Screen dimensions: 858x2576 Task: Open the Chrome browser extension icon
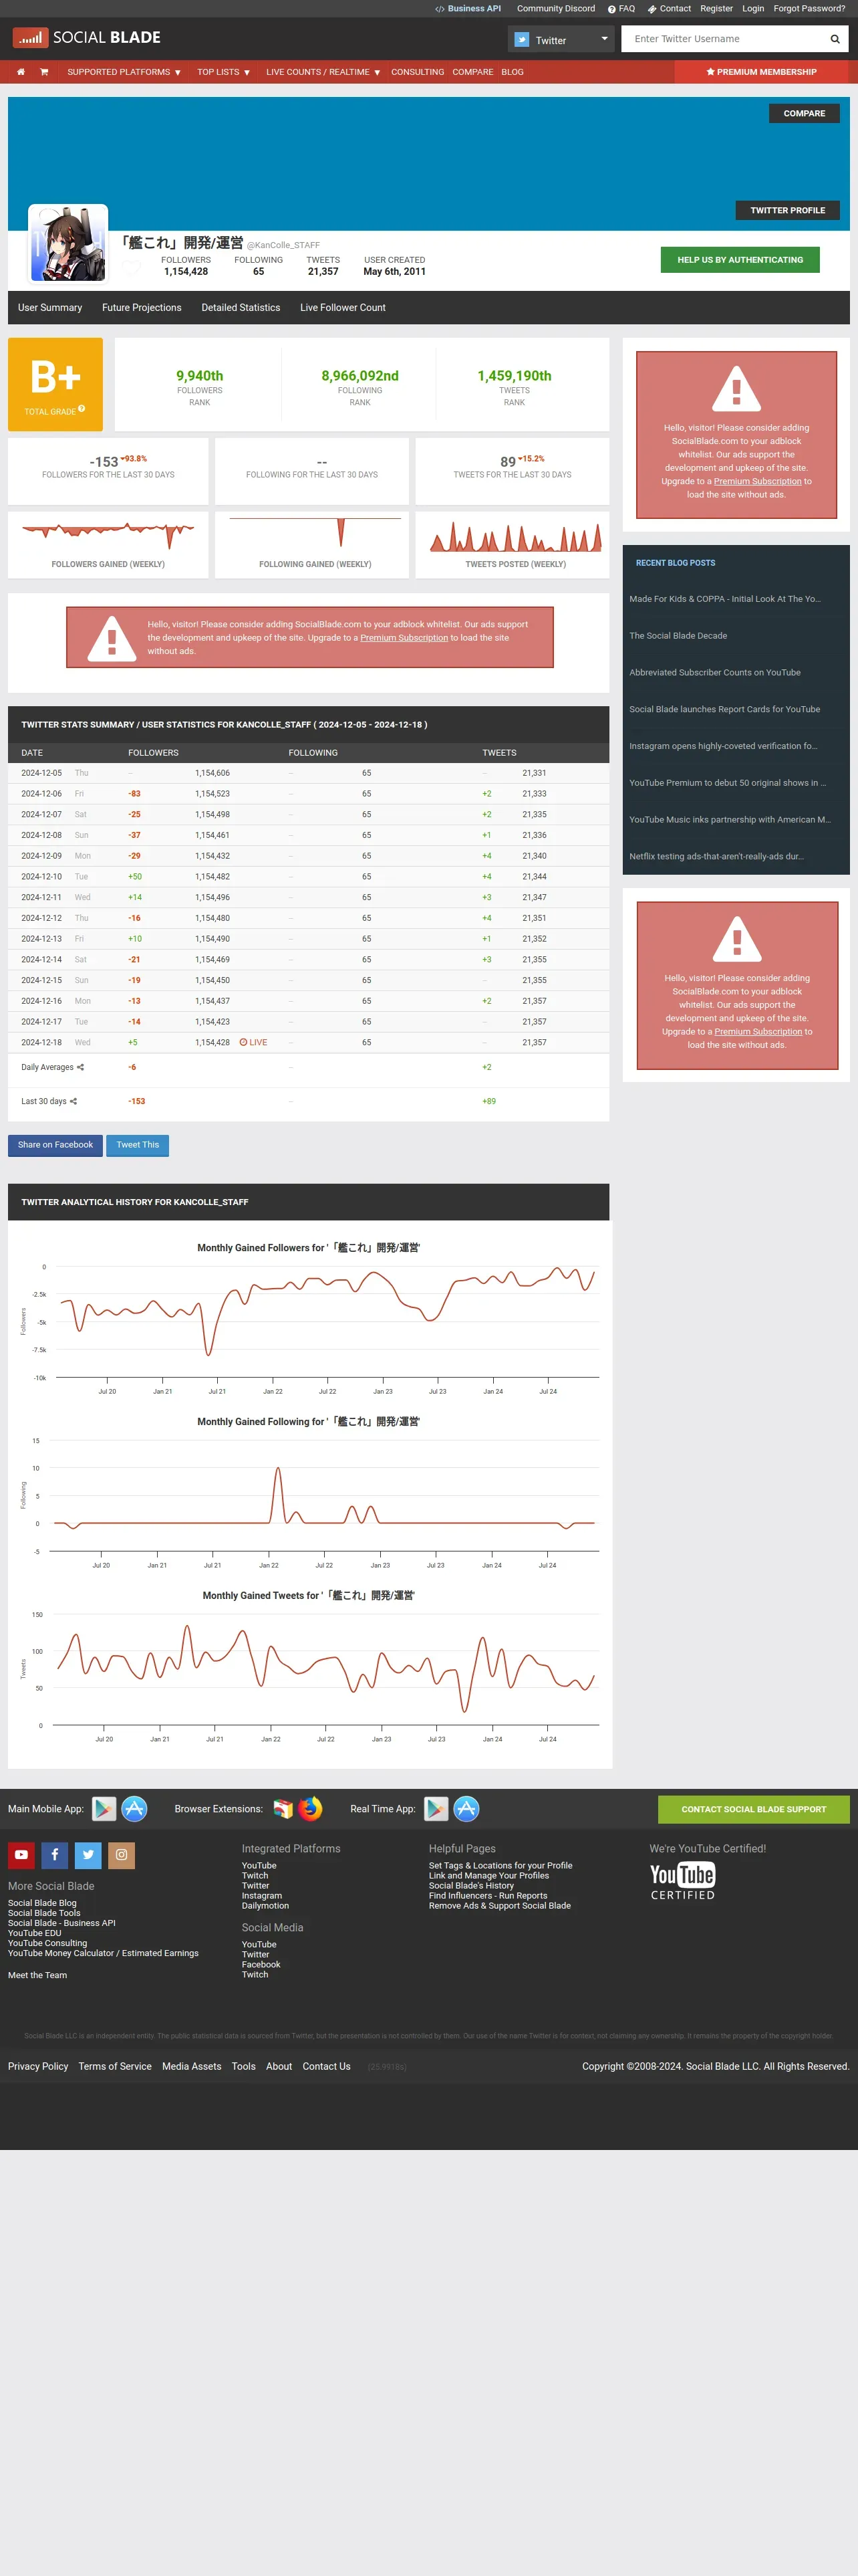[283, 1808]
